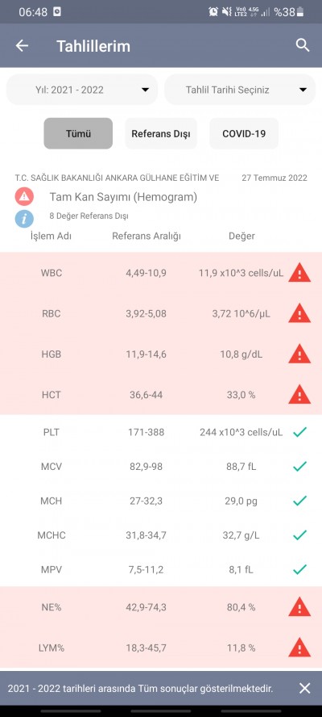Screen dimensions: 322x717
Task: Tap 8 Değer Referans Dışı text
Action: pos(89,216)
